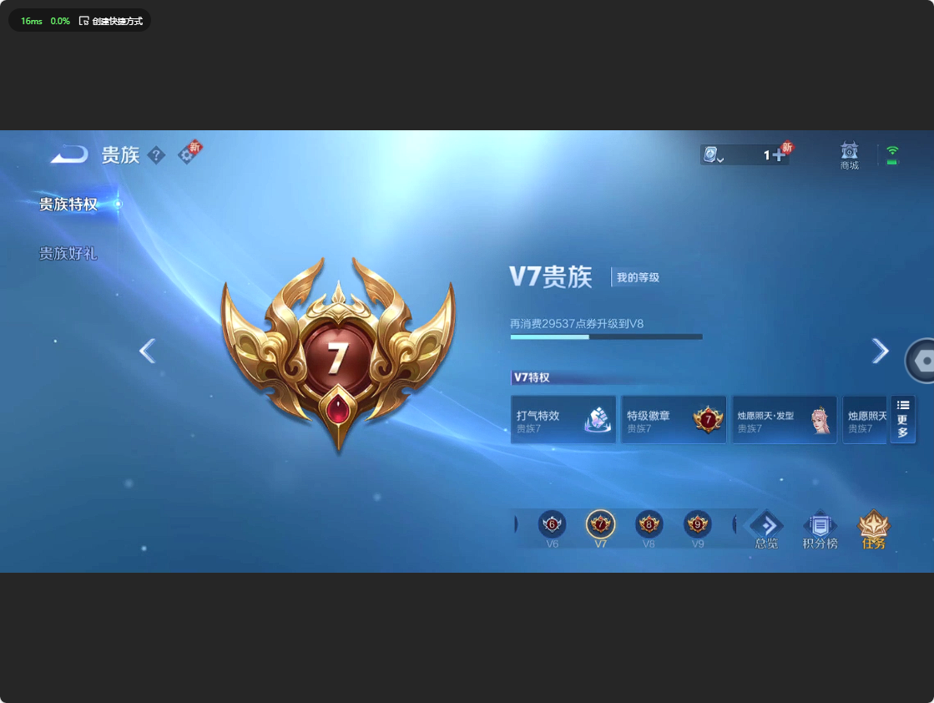Click the floating hexagon side button
This screenshot has height=703, width=934.
(x=920, y=361)
